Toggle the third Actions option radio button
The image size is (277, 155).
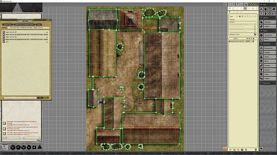(255, 29)
